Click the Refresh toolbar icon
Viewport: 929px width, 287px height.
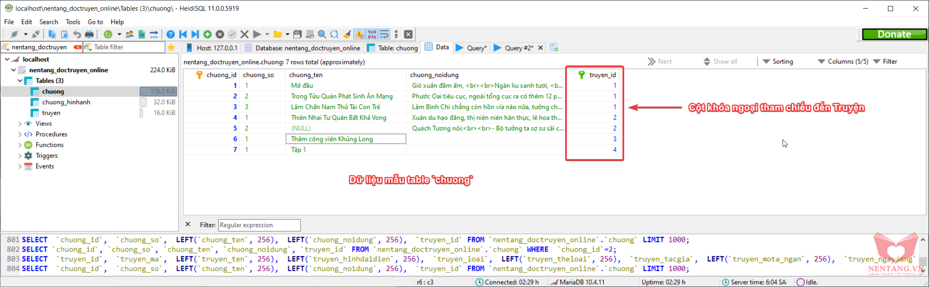tap(108, 34)
